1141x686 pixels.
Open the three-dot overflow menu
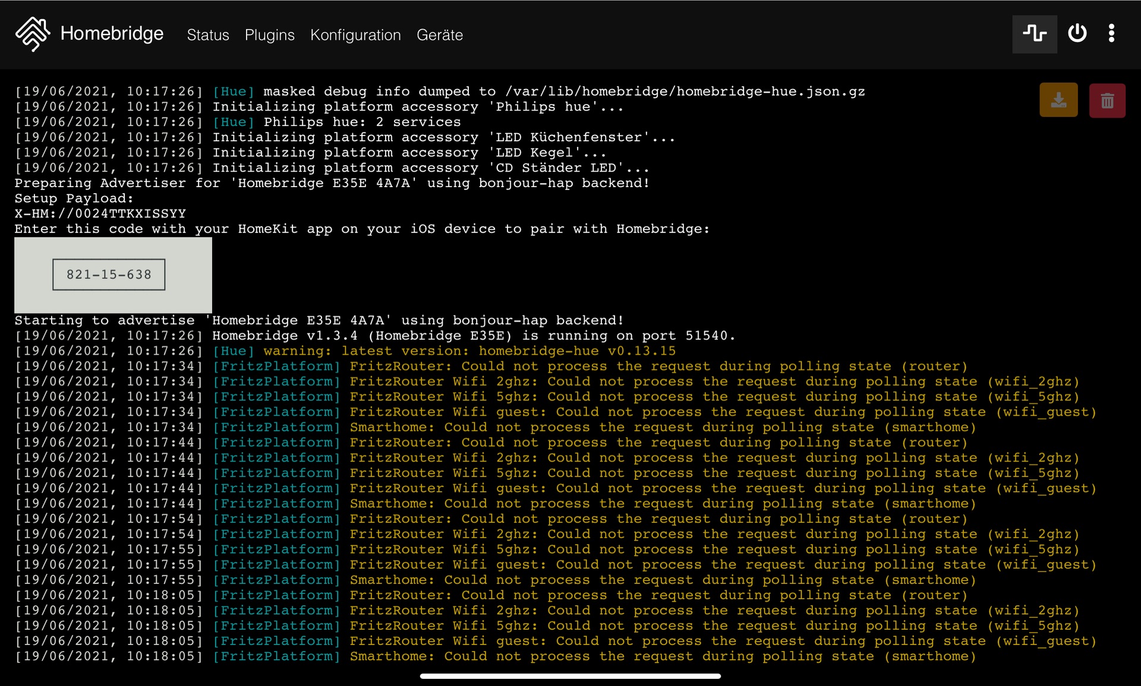pos(1111,34)
